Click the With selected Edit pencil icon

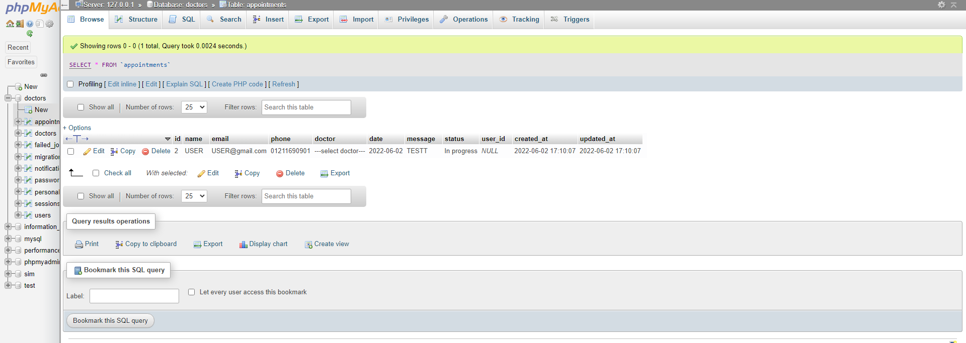[x=201, y=173]
